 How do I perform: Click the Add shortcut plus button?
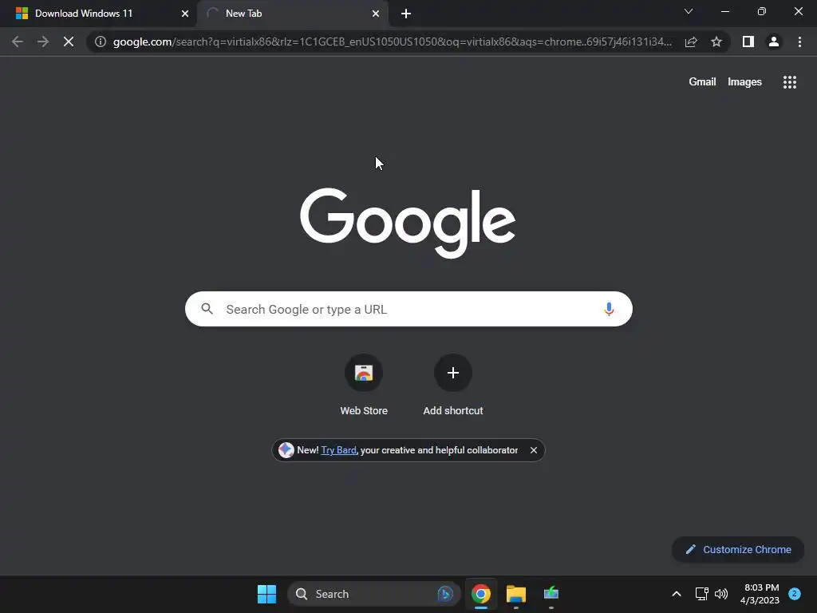click(x=453, y=373)
